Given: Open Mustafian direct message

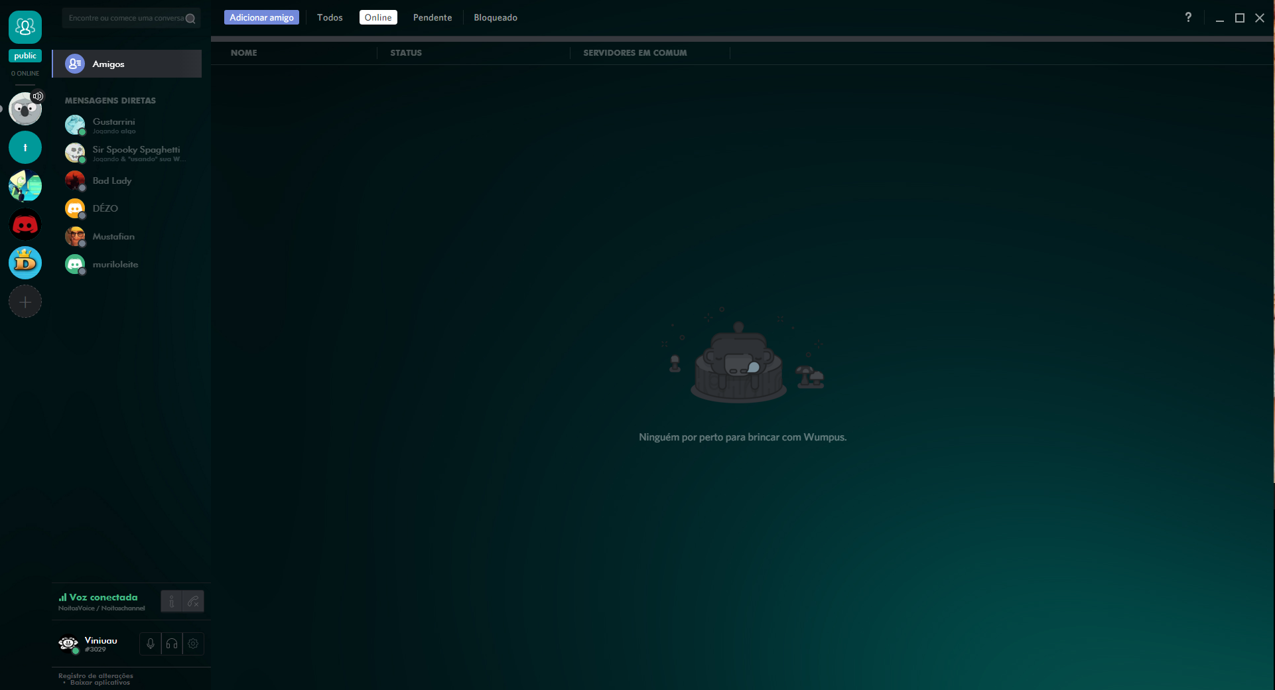Looking at the screenshot, I should (x=127, y=236).
